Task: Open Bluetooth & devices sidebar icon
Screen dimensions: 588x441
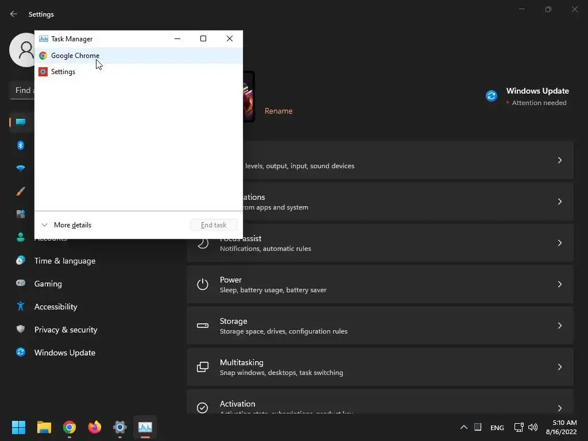Action: tap(21, 145)
